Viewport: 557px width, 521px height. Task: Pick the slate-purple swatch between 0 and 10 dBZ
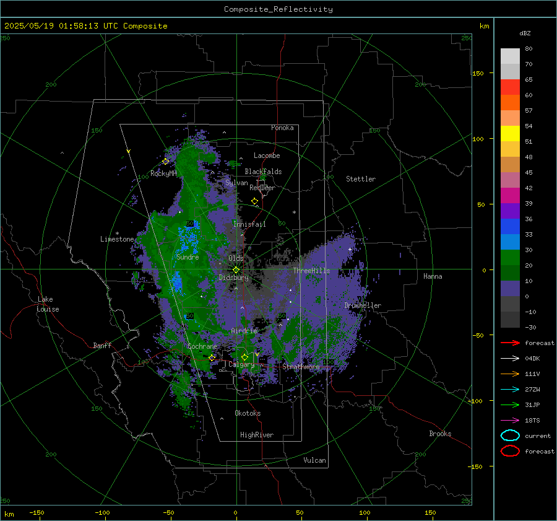pos(510,289)
